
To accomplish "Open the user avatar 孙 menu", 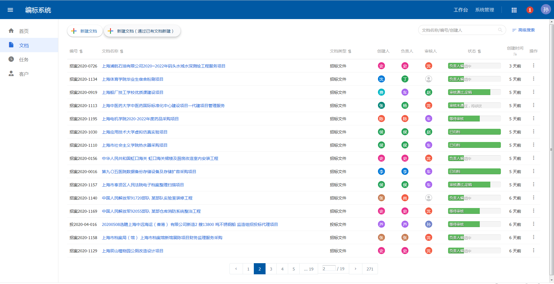I will pos(545,10).
